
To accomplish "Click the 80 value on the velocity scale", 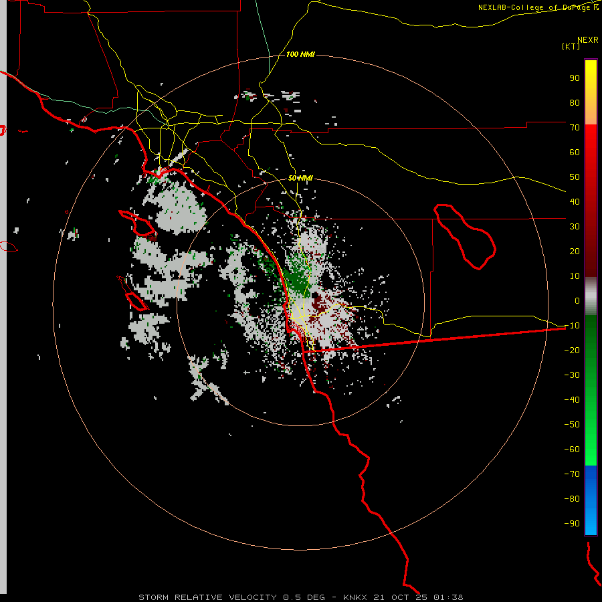I will coord(575,102).
